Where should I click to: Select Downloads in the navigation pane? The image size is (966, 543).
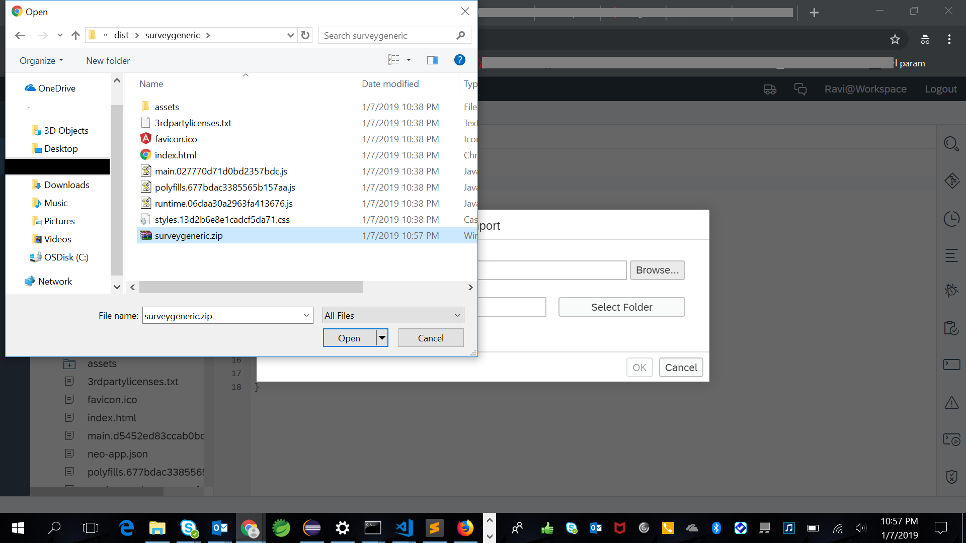coord(66,185)
